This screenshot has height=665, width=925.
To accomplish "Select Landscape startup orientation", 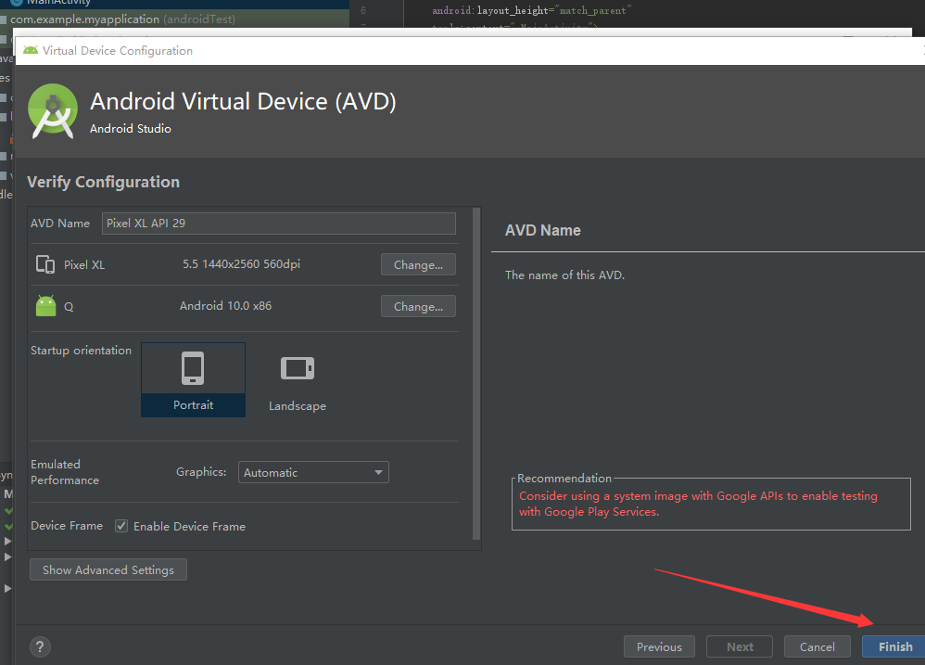I will [x=298, y=380].
